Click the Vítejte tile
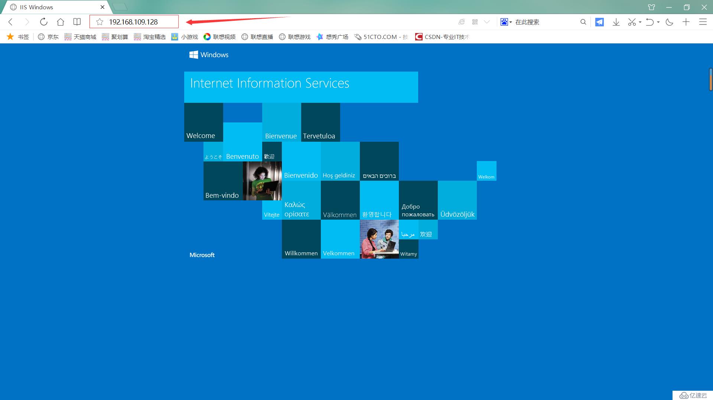713x400 pixels. pos(272,210)
